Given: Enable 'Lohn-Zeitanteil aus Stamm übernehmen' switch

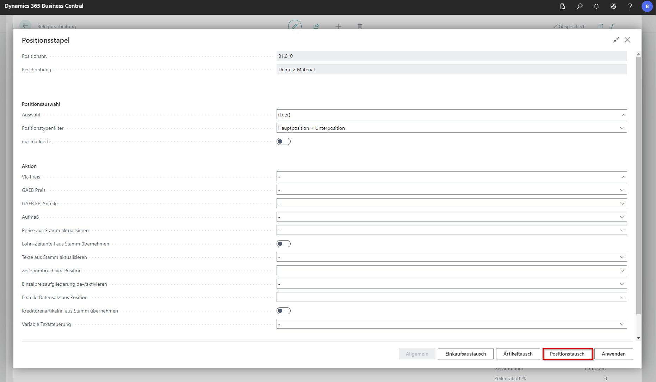Looking at the screenshot, I should 284,244.
